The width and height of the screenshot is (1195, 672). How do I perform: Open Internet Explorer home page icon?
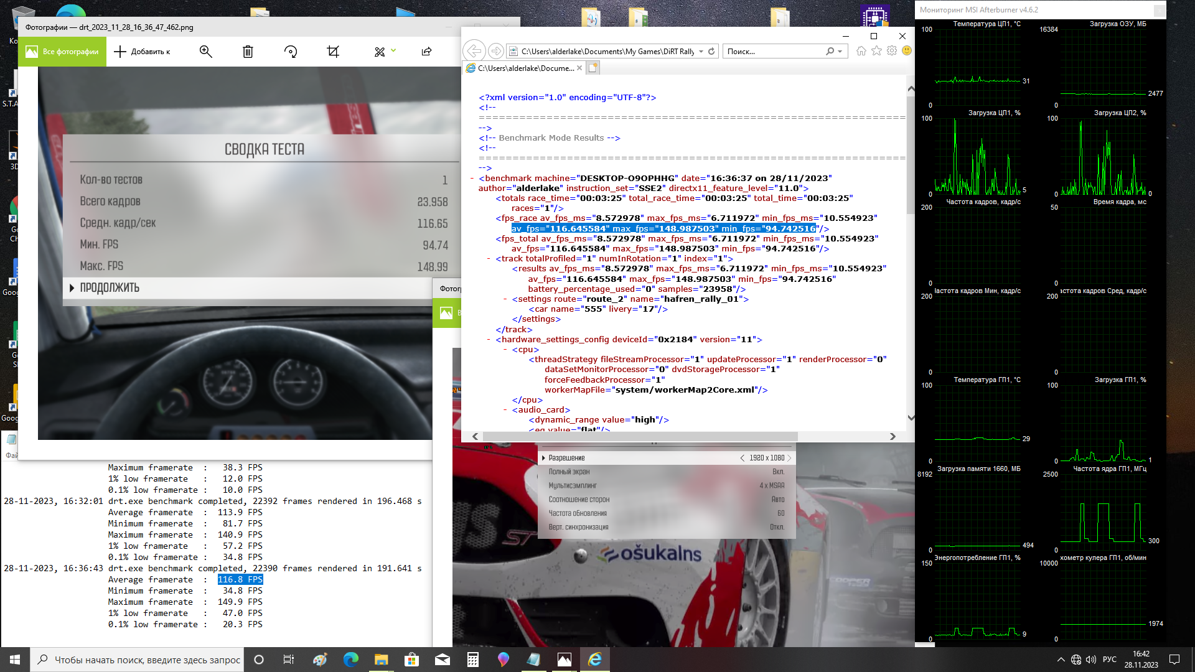(861, 51)
